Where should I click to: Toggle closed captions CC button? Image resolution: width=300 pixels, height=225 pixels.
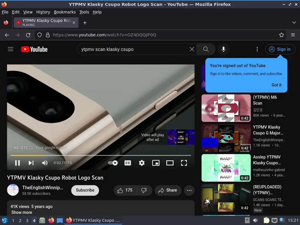(x=128, y=163)
